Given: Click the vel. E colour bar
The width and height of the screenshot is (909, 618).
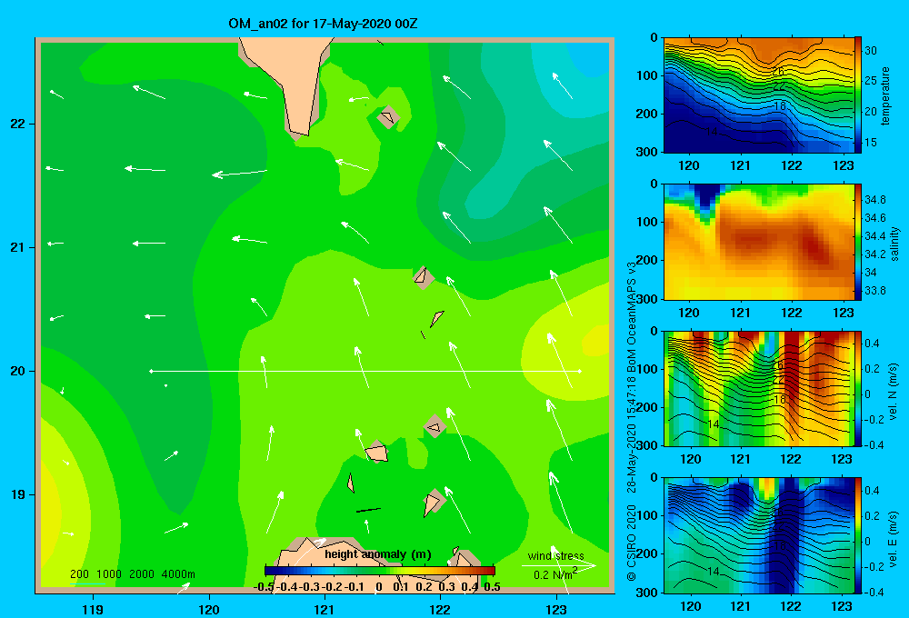Looking at the screenshot, I should [858, 535].
